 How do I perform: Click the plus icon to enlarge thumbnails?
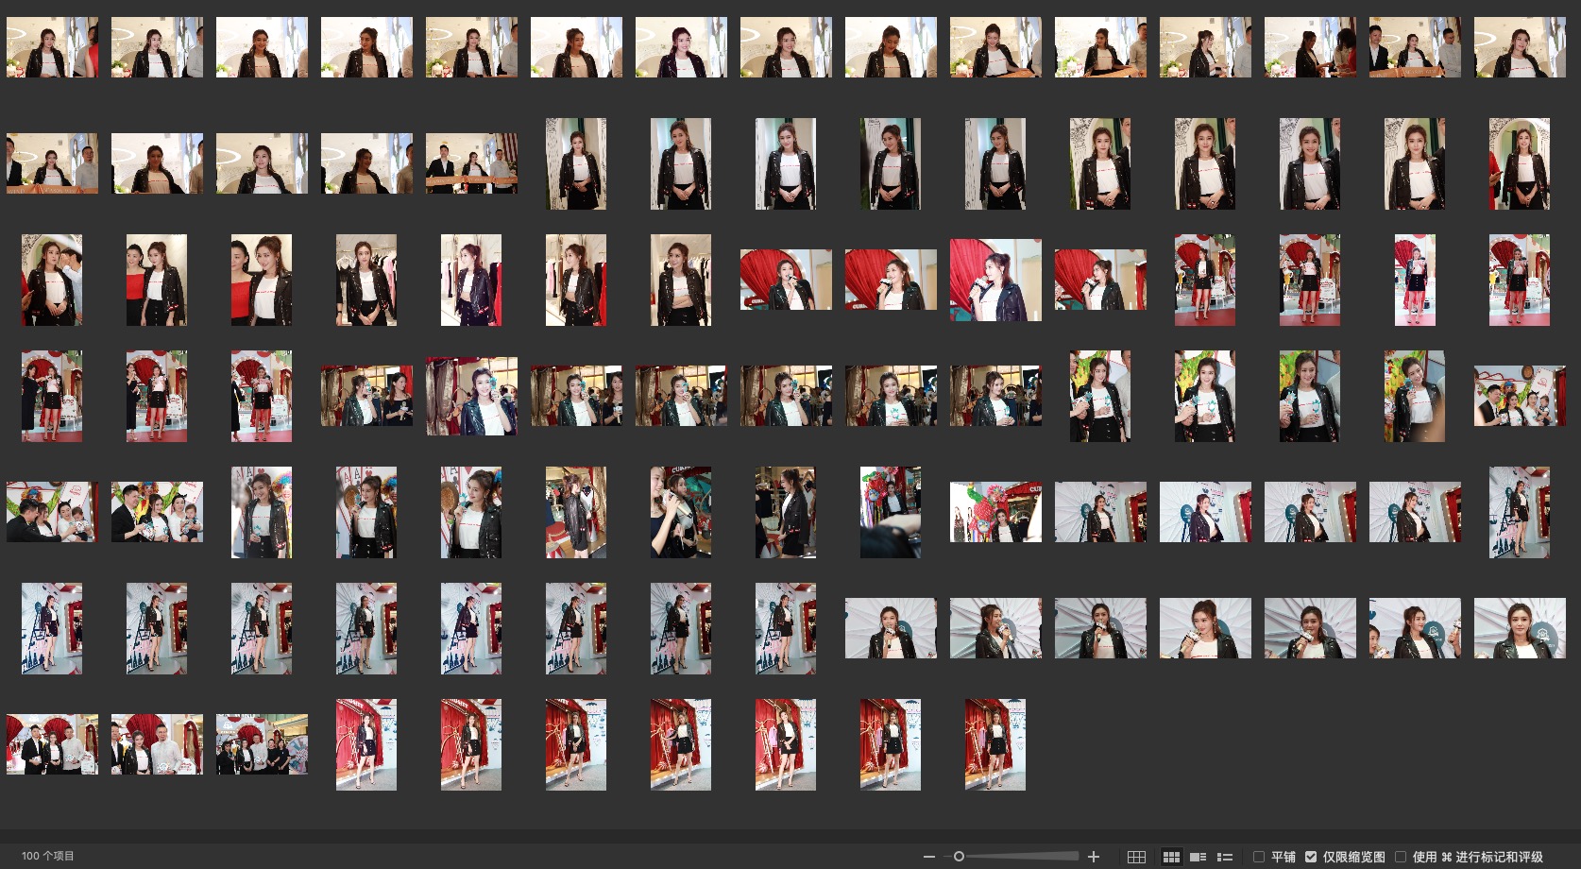[x=1094, y=857]
